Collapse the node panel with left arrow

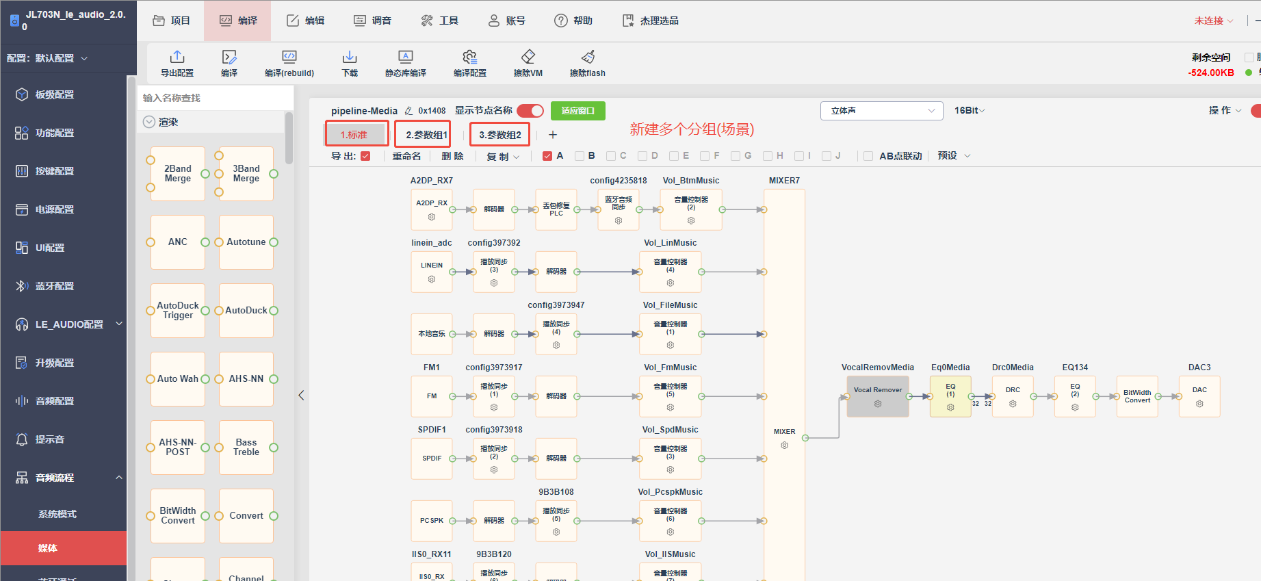pyautogui.click(x=301, y=396)
